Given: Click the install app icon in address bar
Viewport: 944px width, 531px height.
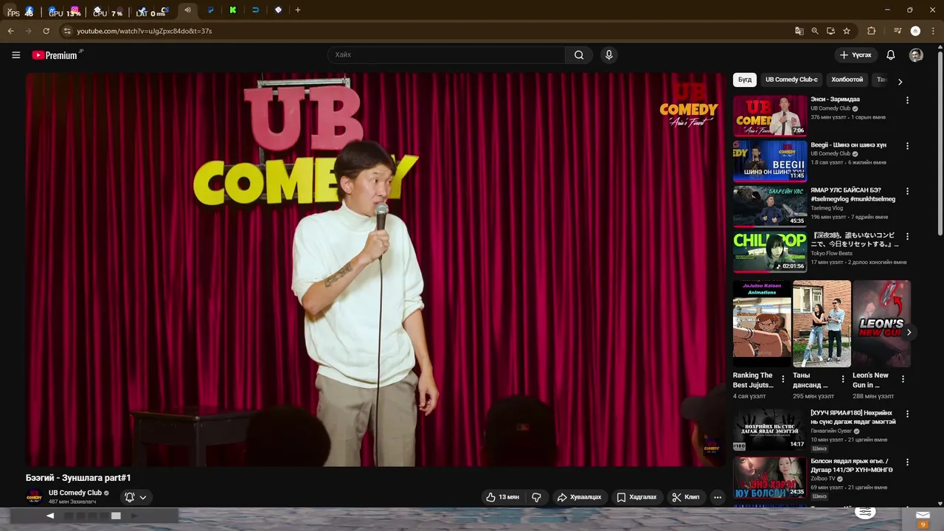Looking at the screenshot, I should click(830, 31).
